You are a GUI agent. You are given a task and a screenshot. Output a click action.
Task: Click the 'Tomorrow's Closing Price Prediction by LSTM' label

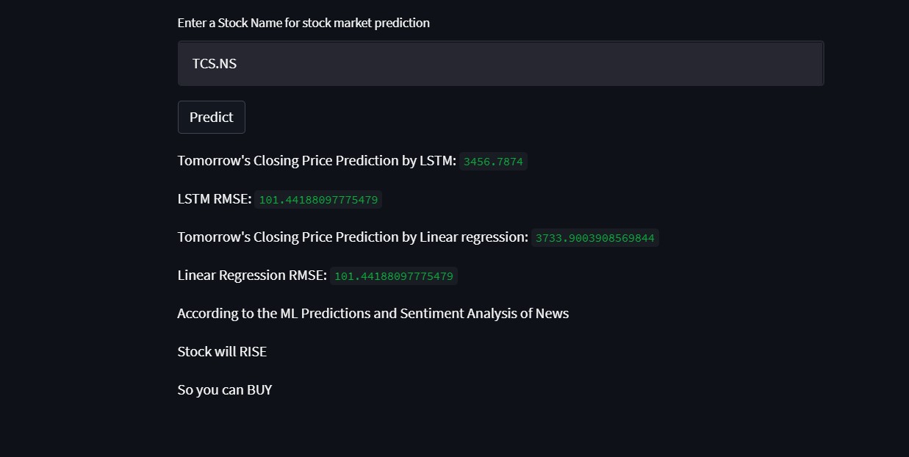point(316,160)
